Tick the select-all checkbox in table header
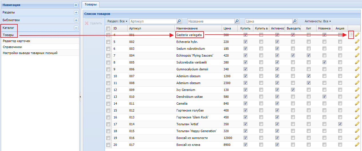Viewport: 362px width, 151px height. 108,28
